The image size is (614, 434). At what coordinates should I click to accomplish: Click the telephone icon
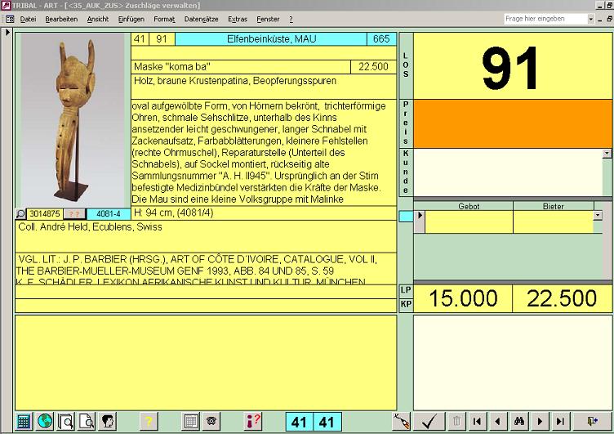(x=212, y=422)
